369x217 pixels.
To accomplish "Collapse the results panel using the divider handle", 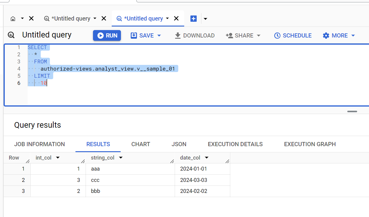I will (x=352, y=111).
